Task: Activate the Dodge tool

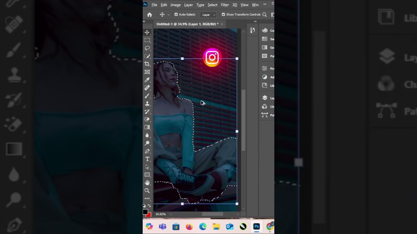Action: 147,143
